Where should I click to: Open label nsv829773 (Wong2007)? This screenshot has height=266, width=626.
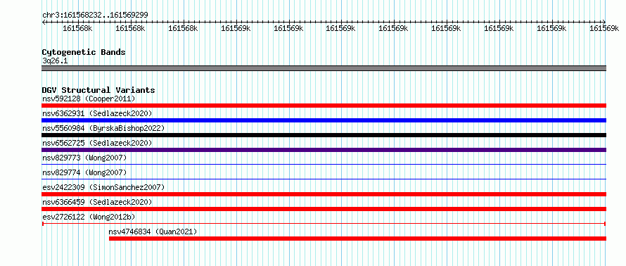[x=84, y=158]
